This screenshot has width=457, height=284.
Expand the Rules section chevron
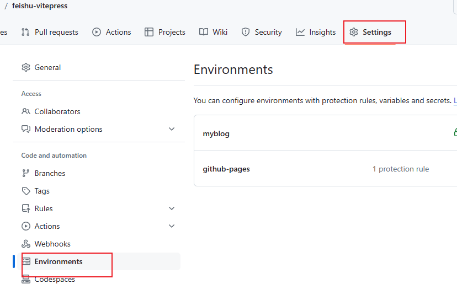pyautogui.click(x=172, y=208)
